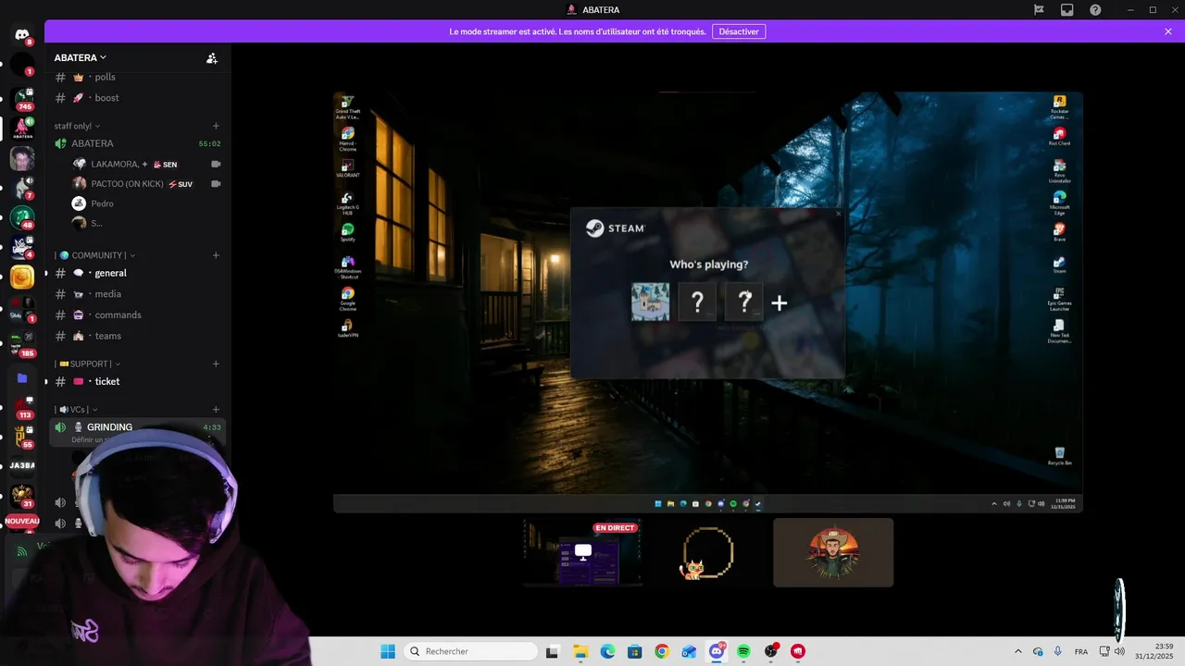
Task: Click the invite people icon beside ABATERA
Action: click(212, 58)
